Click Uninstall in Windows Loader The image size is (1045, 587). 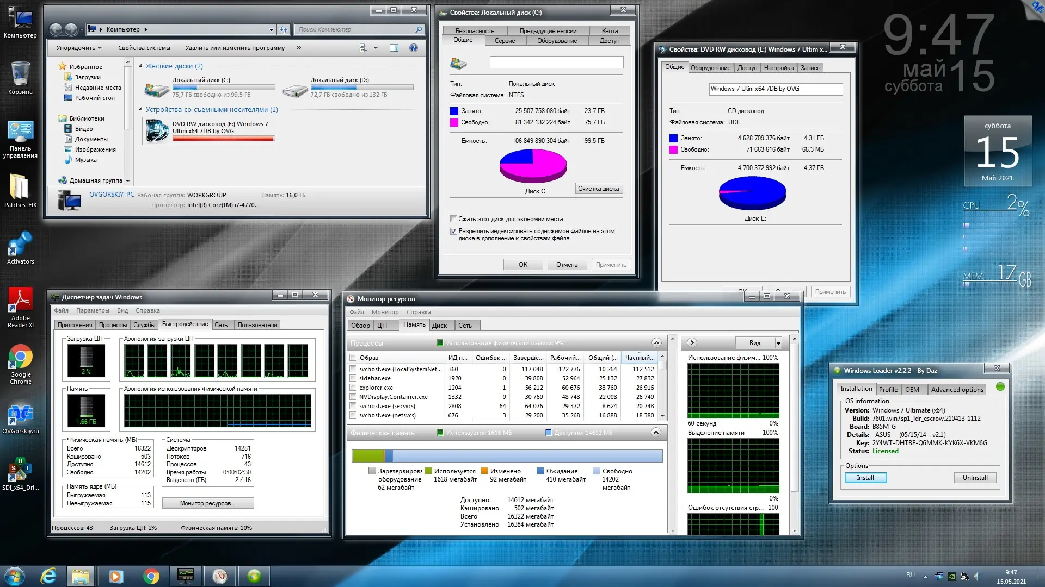(975, 478)
